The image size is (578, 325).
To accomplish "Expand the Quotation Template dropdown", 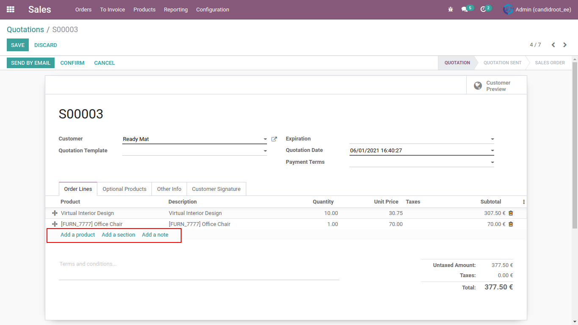I will 265,151.
